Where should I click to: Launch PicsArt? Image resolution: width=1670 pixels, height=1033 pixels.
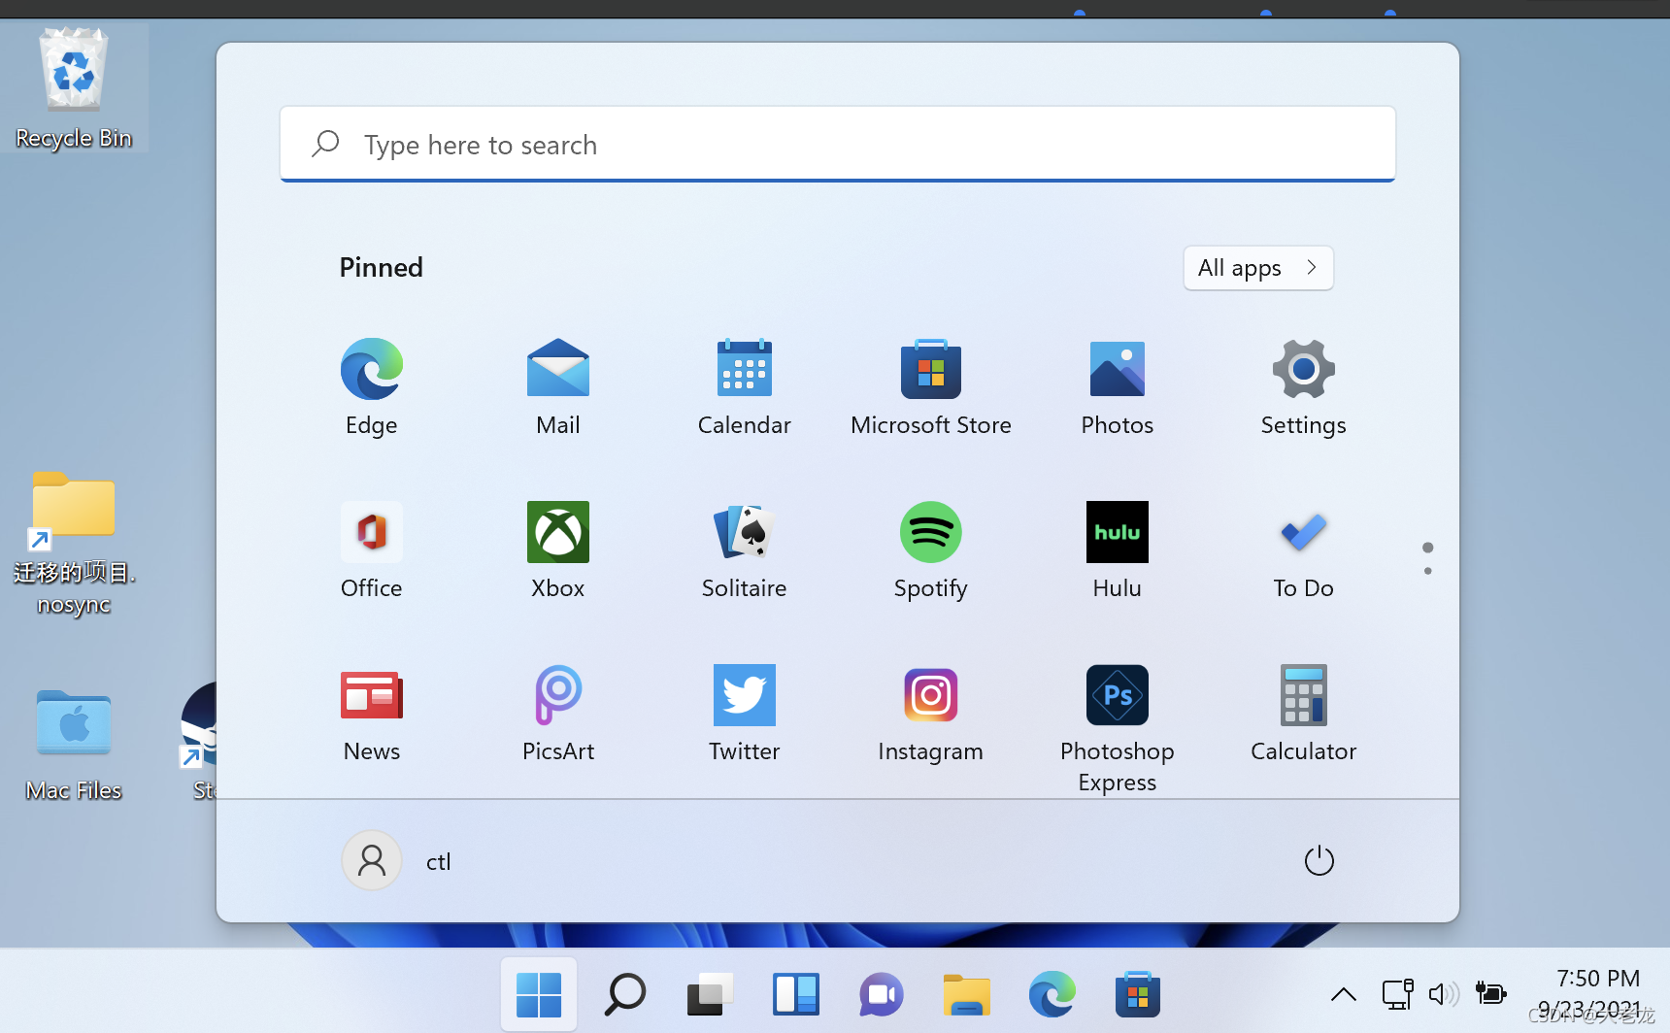pyautogui.click(x=558, y=714)
